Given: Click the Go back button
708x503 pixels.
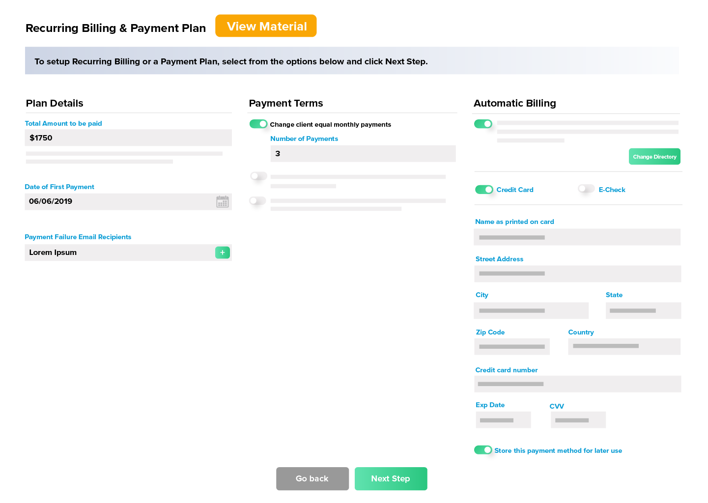Looking at the screenshot, I should 312,478.
